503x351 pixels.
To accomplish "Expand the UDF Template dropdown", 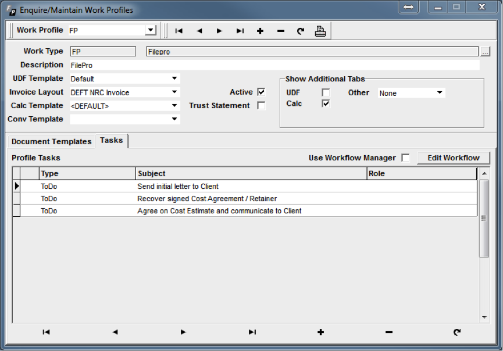I will tap(174, 78).
